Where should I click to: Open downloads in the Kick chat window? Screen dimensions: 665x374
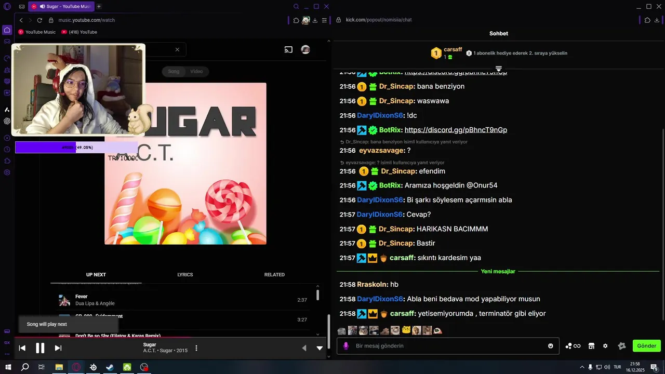657,20
